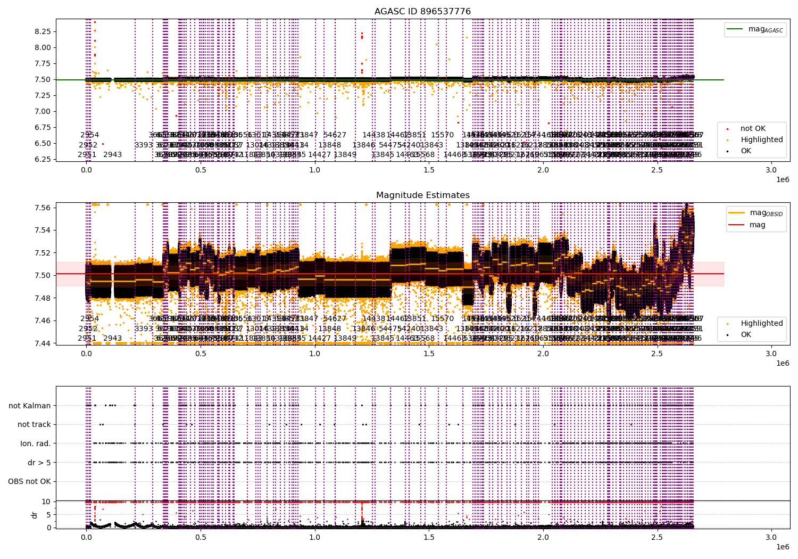Image resolution: width=798 pixels, height=559 pixels.
Task: Click the 7.00 y-axis tick in top plot
Action: click(x=43, y=111)
